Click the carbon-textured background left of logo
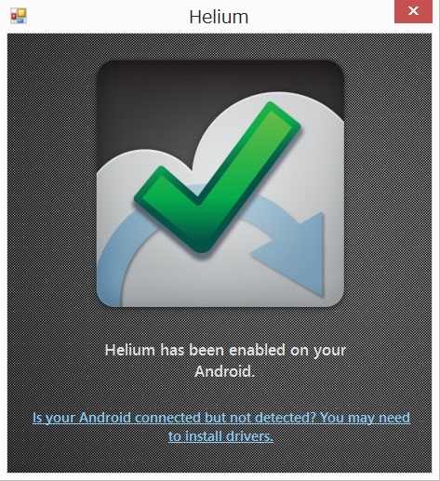This screenshot has height=481, width=440. pyautogui.click(x=52, y=186)
